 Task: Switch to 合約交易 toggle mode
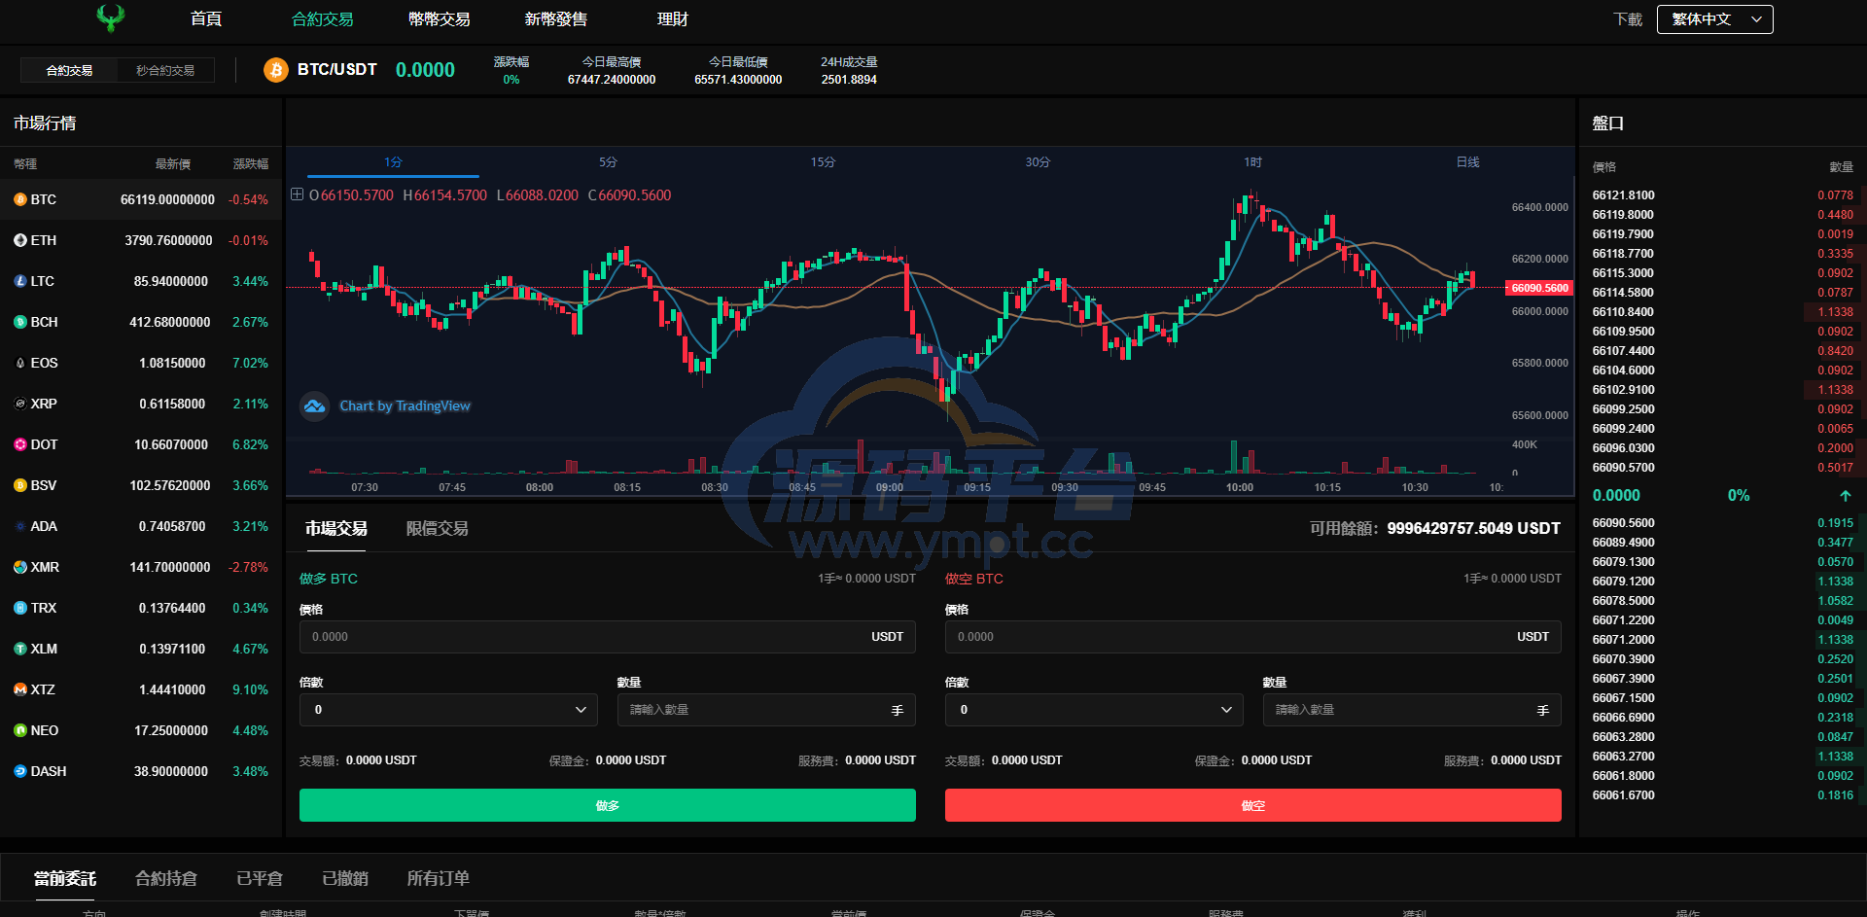69,71
